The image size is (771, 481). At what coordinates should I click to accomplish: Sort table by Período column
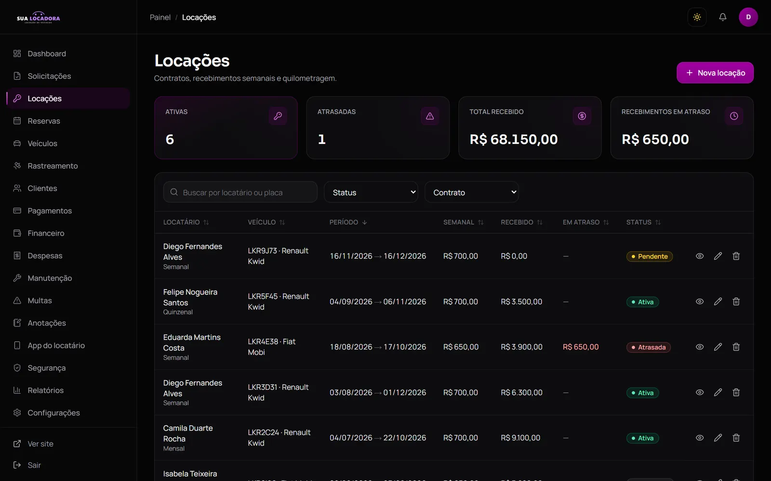[348, 222]
